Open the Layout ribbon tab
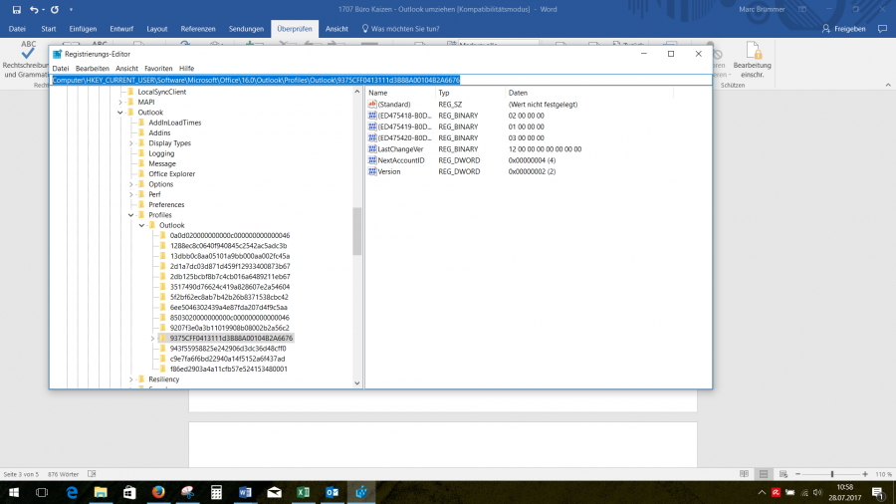This screenshot has height=504, width=896. point(156,29)
